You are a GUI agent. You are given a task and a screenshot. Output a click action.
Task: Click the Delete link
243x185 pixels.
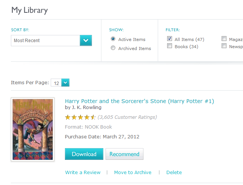pos(174,172)
